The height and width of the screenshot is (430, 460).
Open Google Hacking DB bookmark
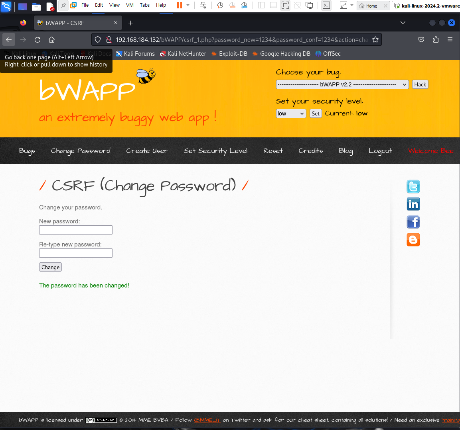pos(281,54)
